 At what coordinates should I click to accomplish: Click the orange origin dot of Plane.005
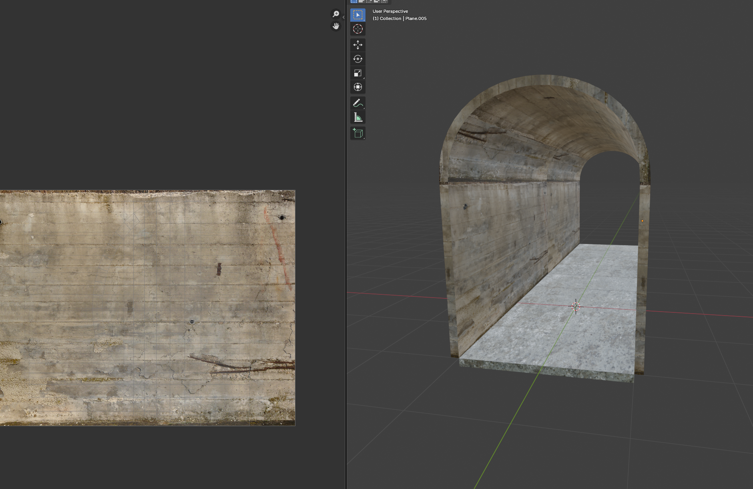(642, 221)
